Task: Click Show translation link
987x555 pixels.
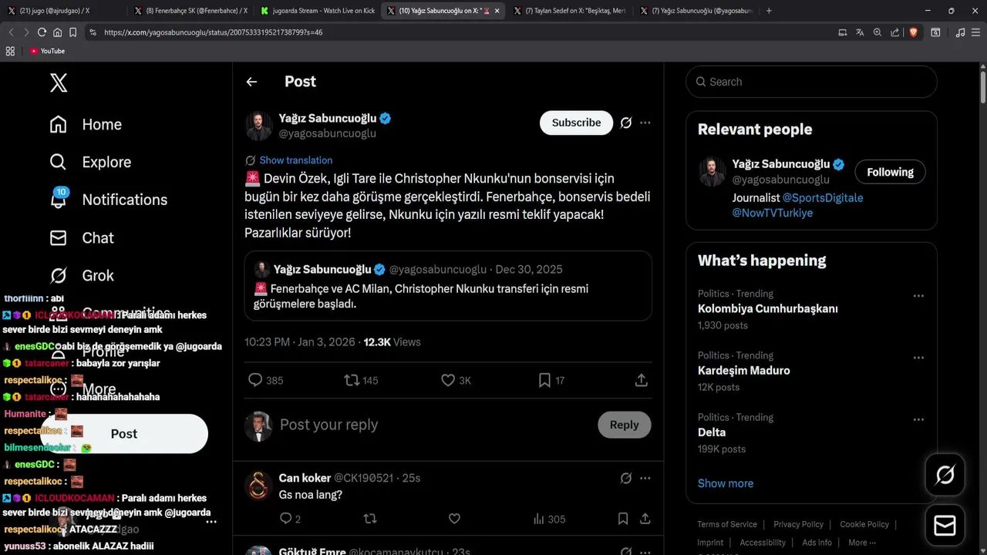Action: click(x=296, y=160)
